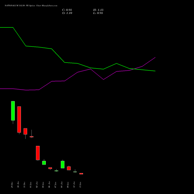
Task: Click the tiny green candle above 07 Jan
Action: [56, 171]
